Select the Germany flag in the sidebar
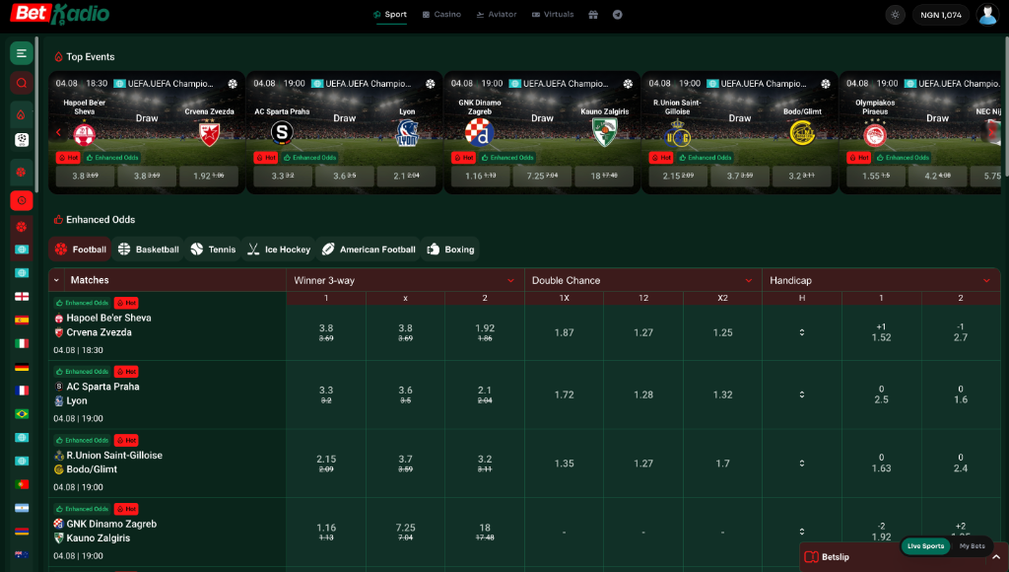Image resolution: width=1009 pixels, height=572 pixels. (x=22, y=367)
